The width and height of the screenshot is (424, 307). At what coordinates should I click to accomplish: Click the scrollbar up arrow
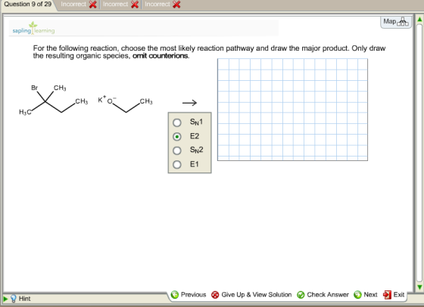click(x=419, y=20)
